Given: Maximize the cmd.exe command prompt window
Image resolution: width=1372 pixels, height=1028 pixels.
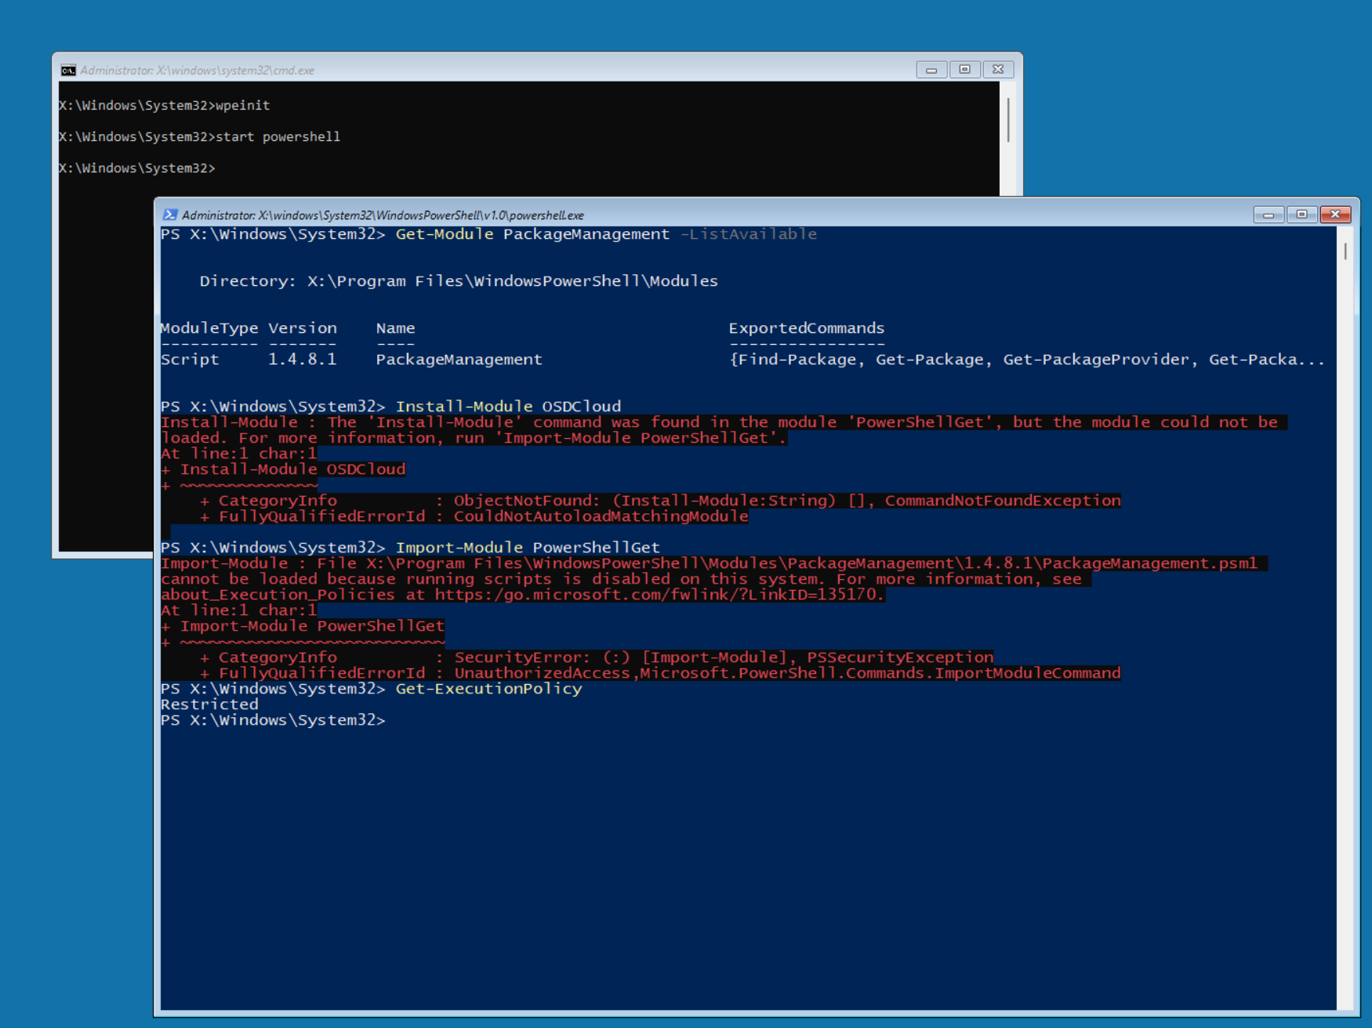Looking at the screenshot, I should (964, 70).
